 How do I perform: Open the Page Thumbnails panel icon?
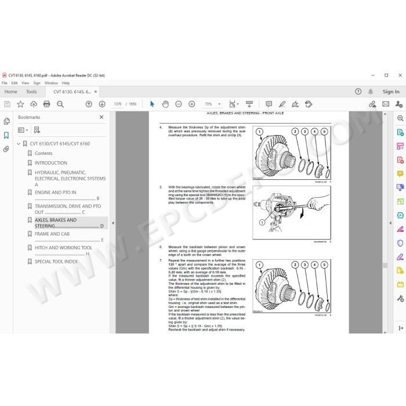(x=6, y=121)
